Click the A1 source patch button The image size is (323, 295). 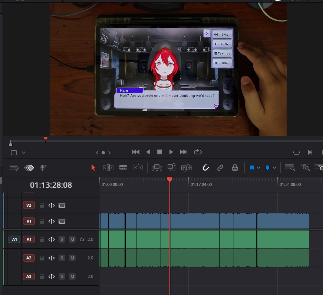[x=14, y=239]
